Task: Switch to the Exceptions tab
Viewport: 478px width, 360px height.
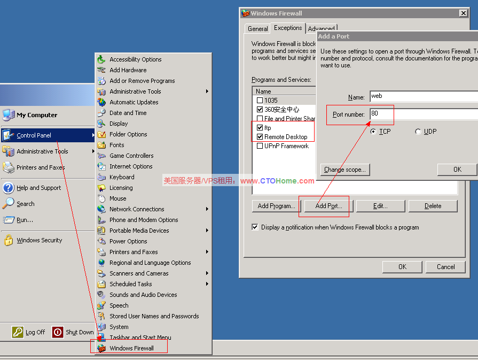Action: (288, 28)
